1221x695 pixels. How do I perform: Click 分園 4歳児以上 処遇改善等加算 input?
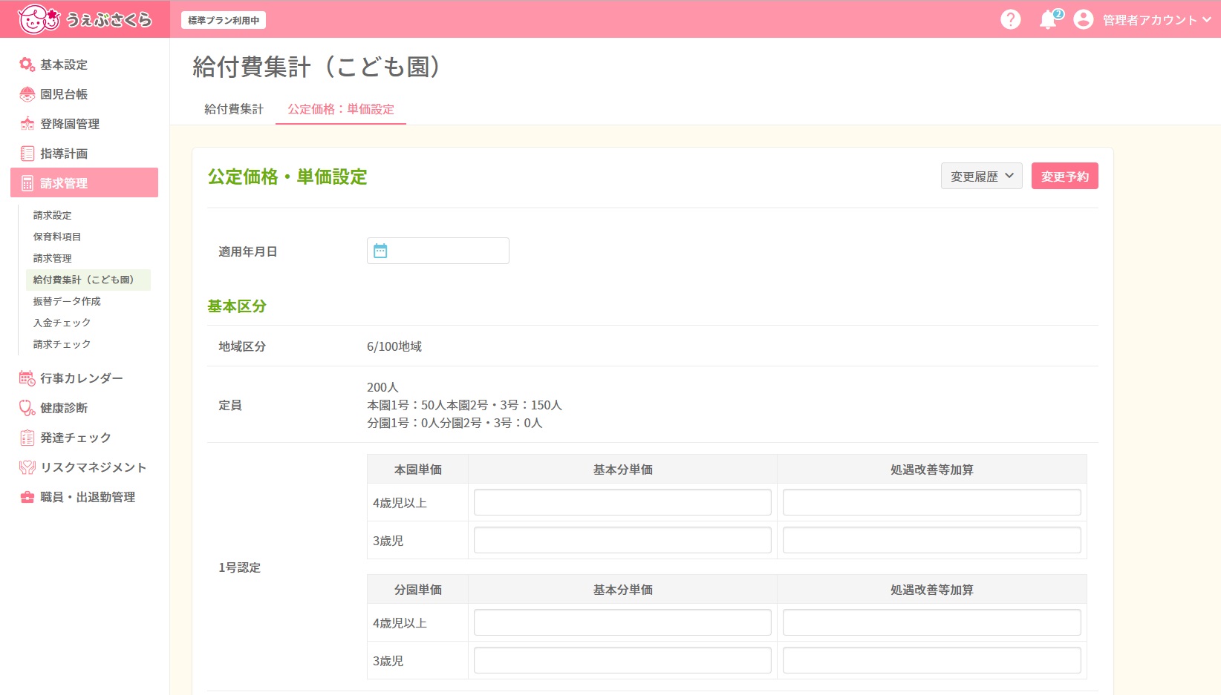click(931, 622)
